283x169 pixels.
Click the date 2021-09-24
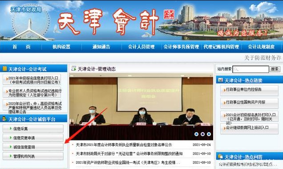click(202, 145)
